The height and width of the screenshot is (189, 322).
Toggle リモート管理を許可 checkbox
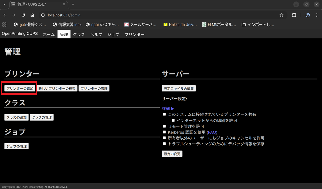pyautogui.click(x=164, y=126)
